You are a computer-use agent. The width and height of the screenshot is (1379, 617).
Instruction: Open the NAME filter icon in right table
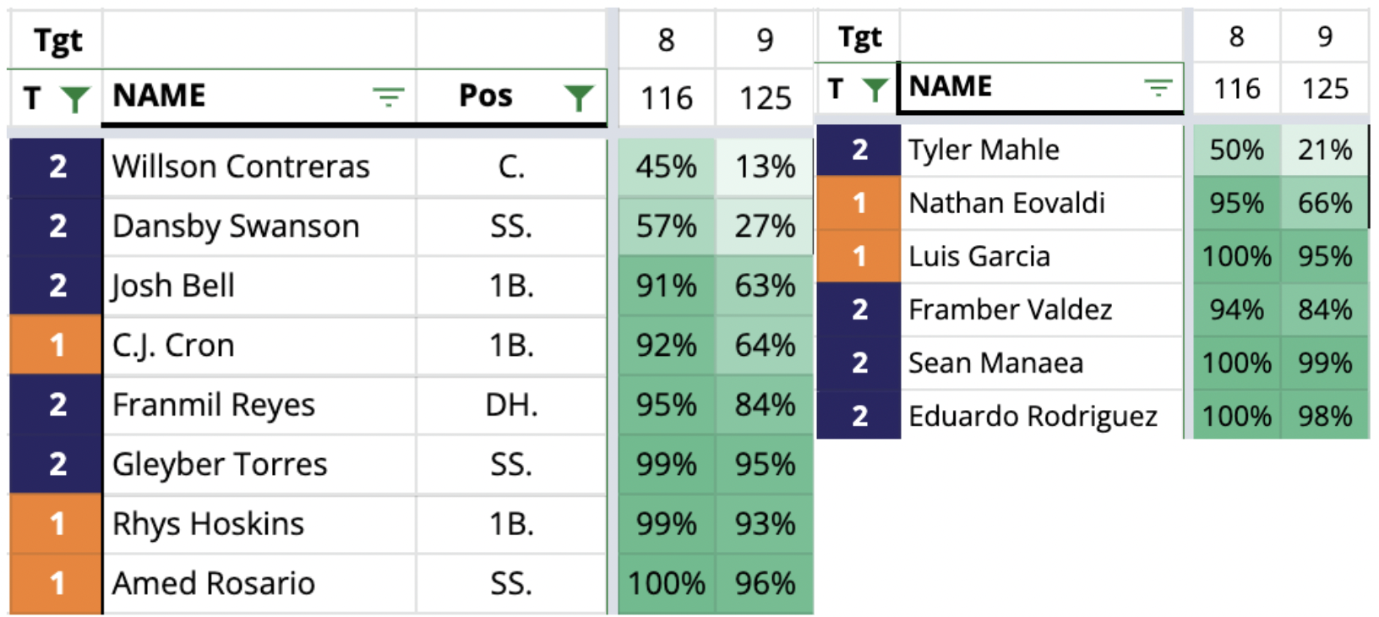[1158, 87]
